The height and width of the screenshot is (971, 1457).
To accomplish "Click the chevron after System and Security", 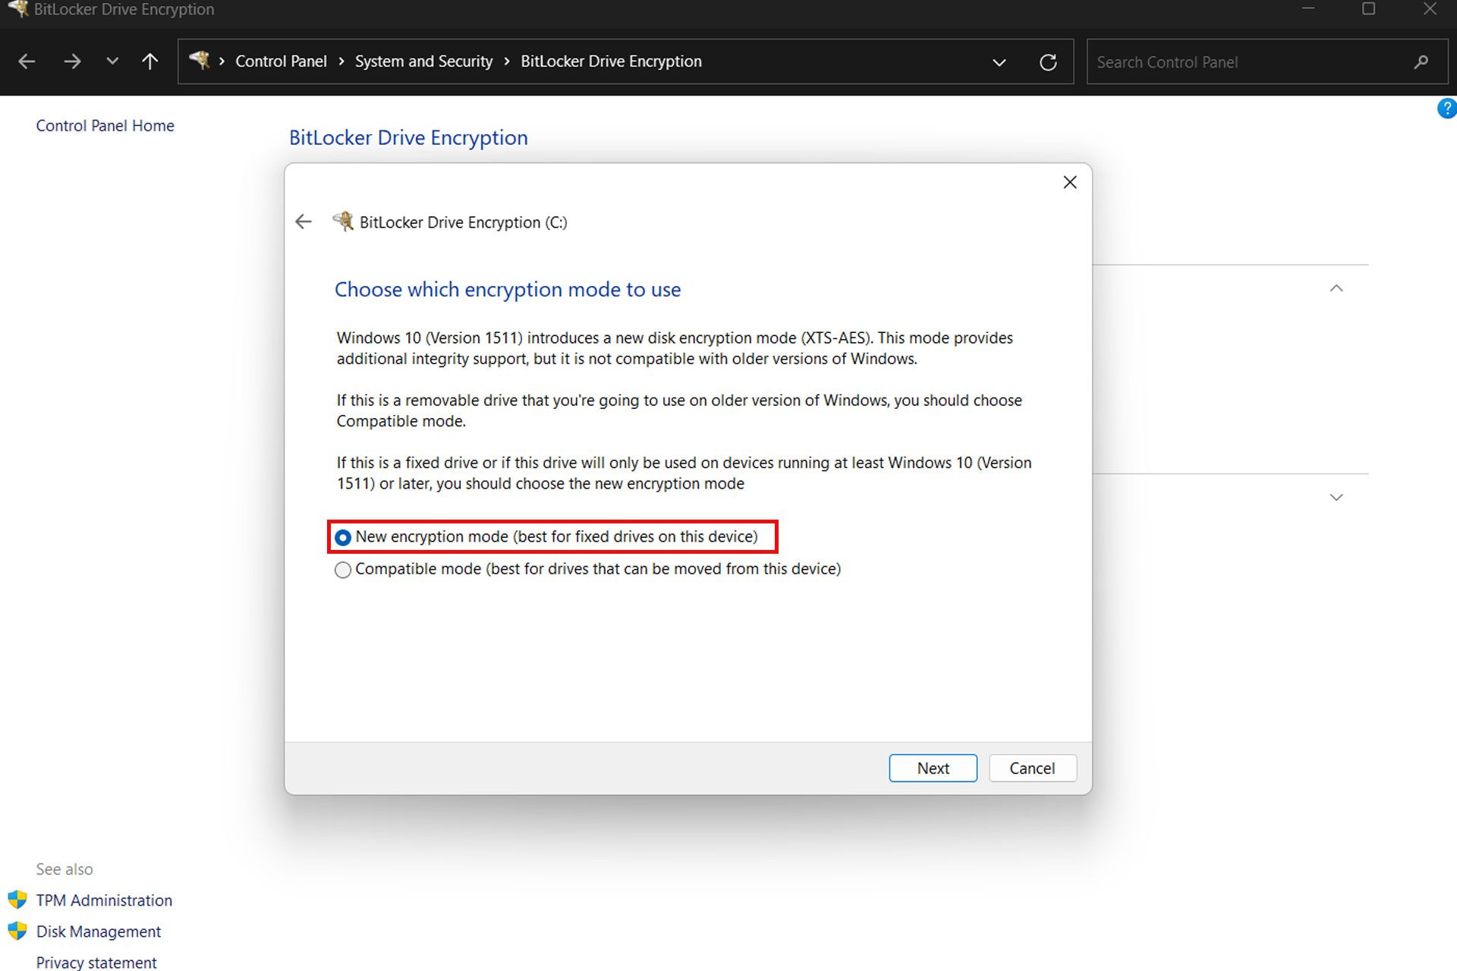I will click(507, 61).
